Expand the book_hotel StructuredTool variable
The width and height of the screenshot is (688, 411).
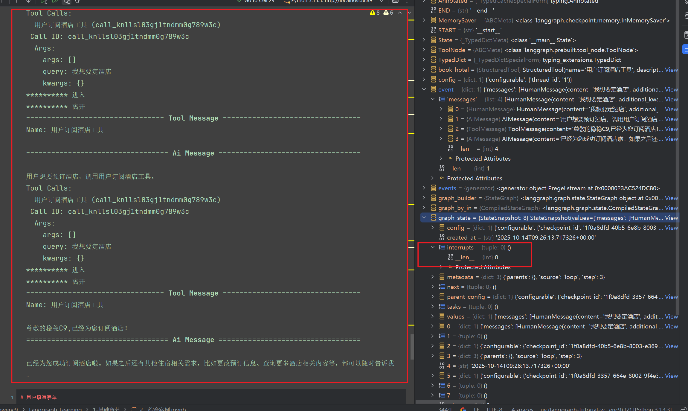click(x=424, y=70)
